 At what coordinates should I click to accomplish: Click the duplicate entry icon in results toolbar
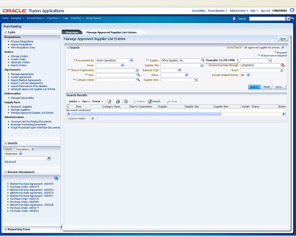click(118, 101)
